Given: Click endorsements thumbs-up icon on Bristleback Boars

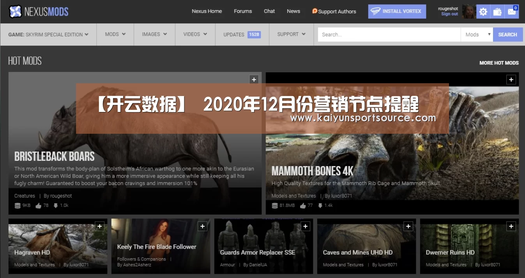Looking at the screenshot, I should pos(38,206).
